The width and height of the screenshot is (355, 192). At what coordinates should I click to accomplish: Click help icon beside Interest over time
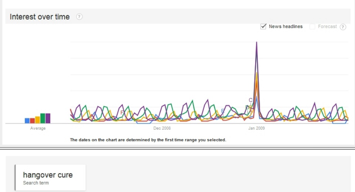(79, 17)
